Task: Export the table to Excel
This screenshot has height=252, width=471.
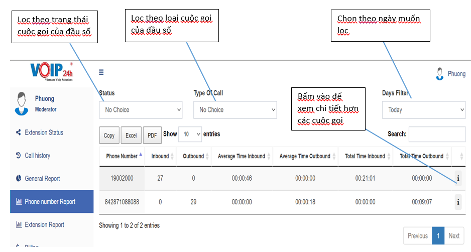Action: click(131, 136)
